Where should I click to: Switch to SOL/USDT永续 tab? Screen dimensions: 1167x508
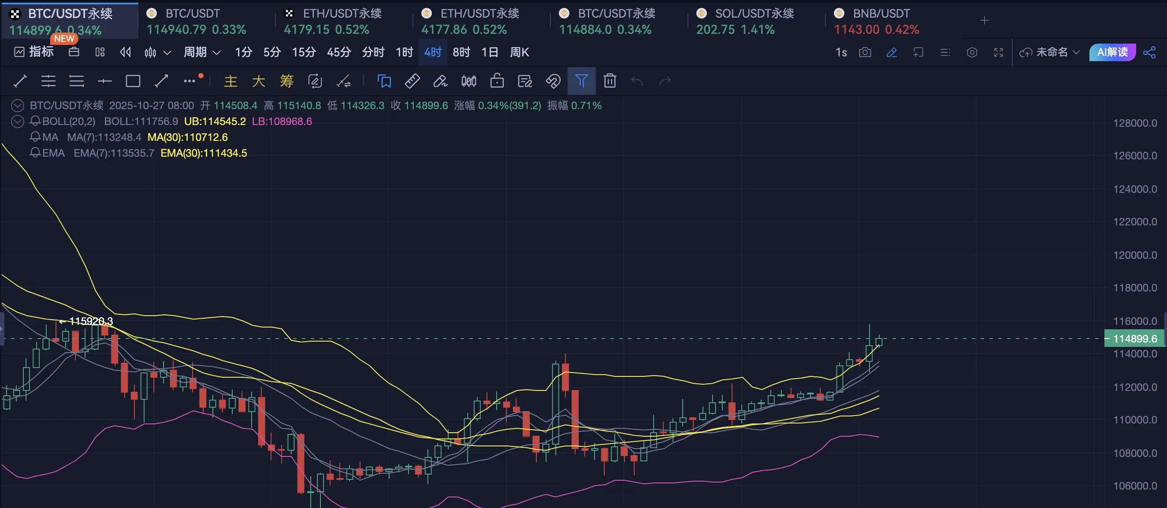(x=746, y=21)
